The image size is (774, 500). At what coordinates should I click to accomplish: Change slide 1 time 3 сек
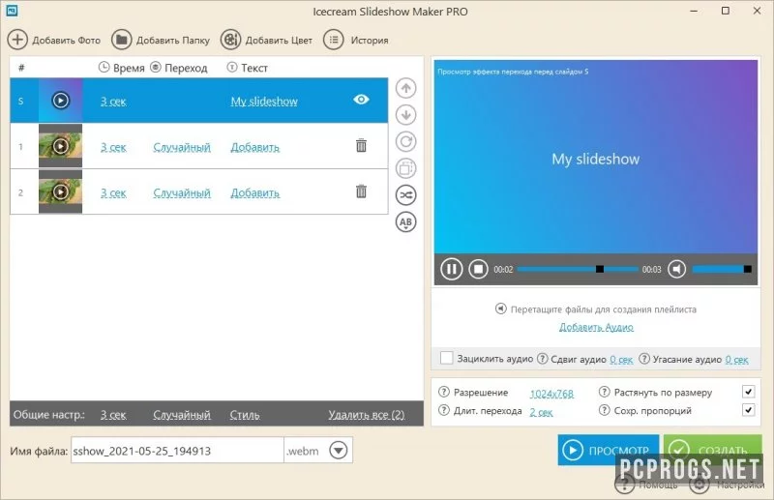pyautogui.click(x=113, y=147)
